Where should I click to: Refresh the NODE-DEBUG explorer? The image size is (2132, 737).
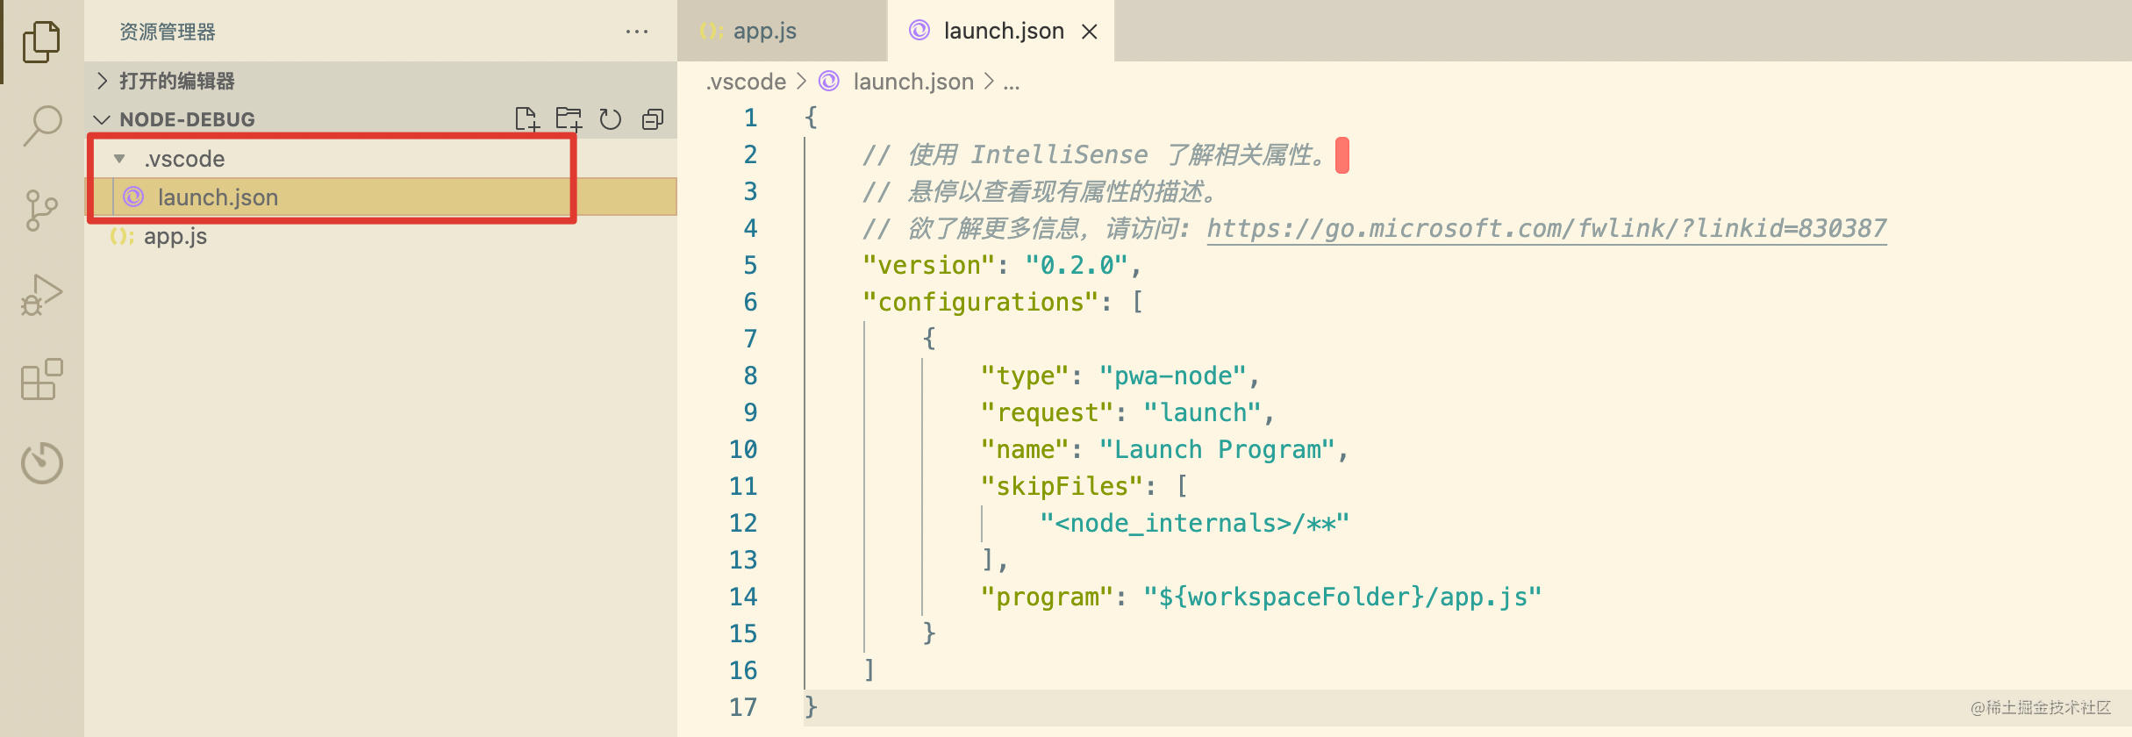(x=611, y=119)
